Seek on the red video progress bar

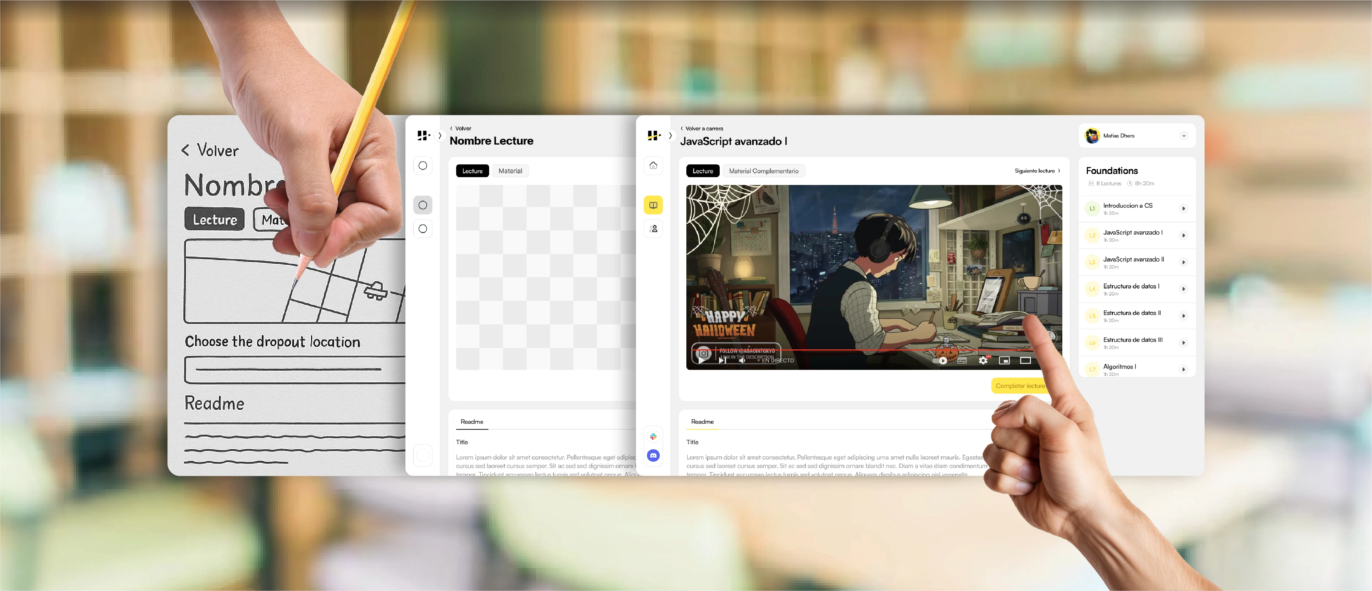[x=863, y=350]
